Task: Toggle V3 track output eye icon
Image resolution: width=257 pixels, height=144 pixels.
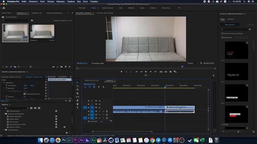Action: click(x=100, y=101)
